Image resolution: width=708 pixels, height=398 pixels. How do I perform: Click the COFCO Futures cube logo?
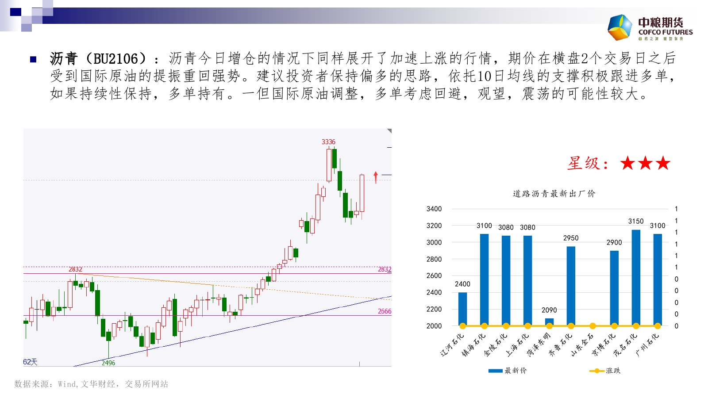620,27
